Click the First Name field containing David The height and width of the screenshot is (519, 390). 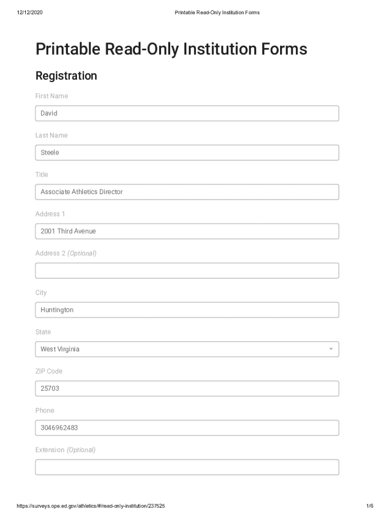(187, 114)
